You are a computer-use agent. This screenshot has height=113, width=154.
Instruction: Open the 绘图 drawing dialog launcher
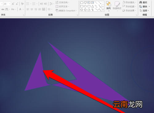[x=136, y=15]
